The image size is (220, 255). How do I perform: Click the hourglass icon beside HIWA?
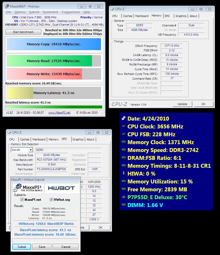click(124, 173)
